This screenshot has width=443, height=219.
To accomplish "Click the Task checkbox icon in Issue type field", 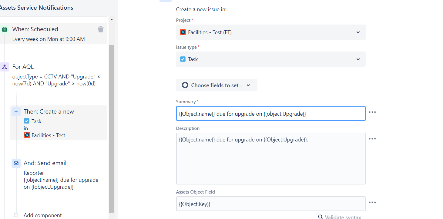I will click(183, 59).
